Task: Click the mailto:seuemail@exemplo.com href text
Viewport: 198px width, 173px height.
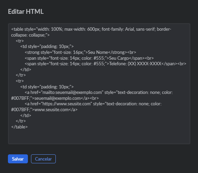Action: click(x=72, y=93)
